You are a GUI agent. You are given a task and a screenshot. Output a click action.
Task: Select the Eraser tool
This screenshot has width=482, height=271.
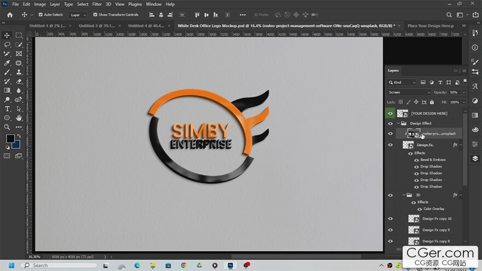[19, 82]
